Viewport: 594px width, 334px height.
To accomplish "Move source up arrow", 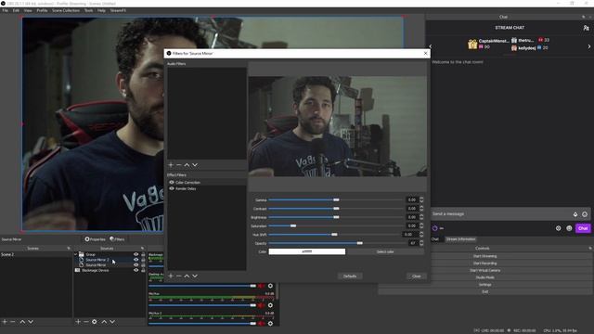I will (104, 322).
